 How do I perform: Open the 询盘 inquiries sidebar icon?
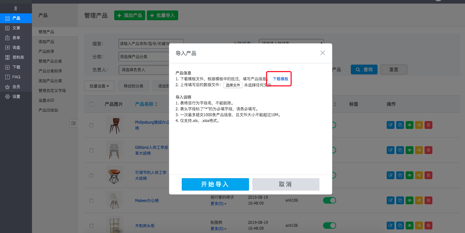click(8, 48)
